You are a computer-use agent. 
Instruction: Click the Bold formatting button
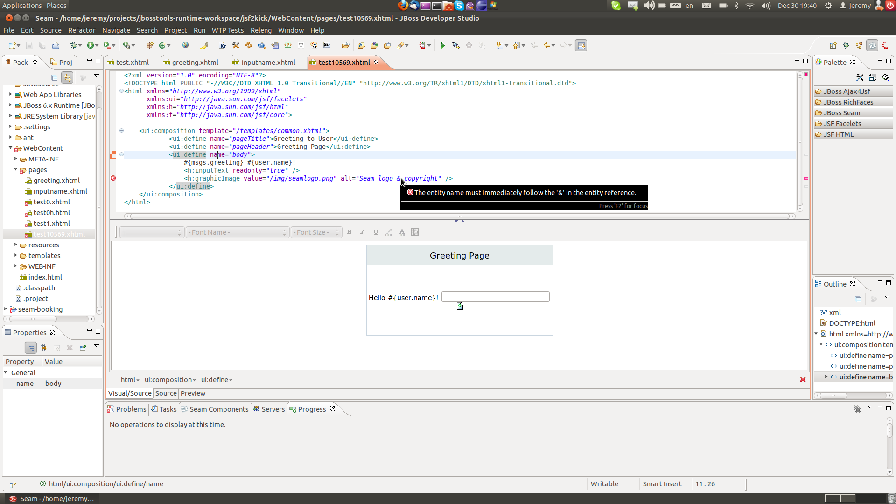tap(349, 232)
